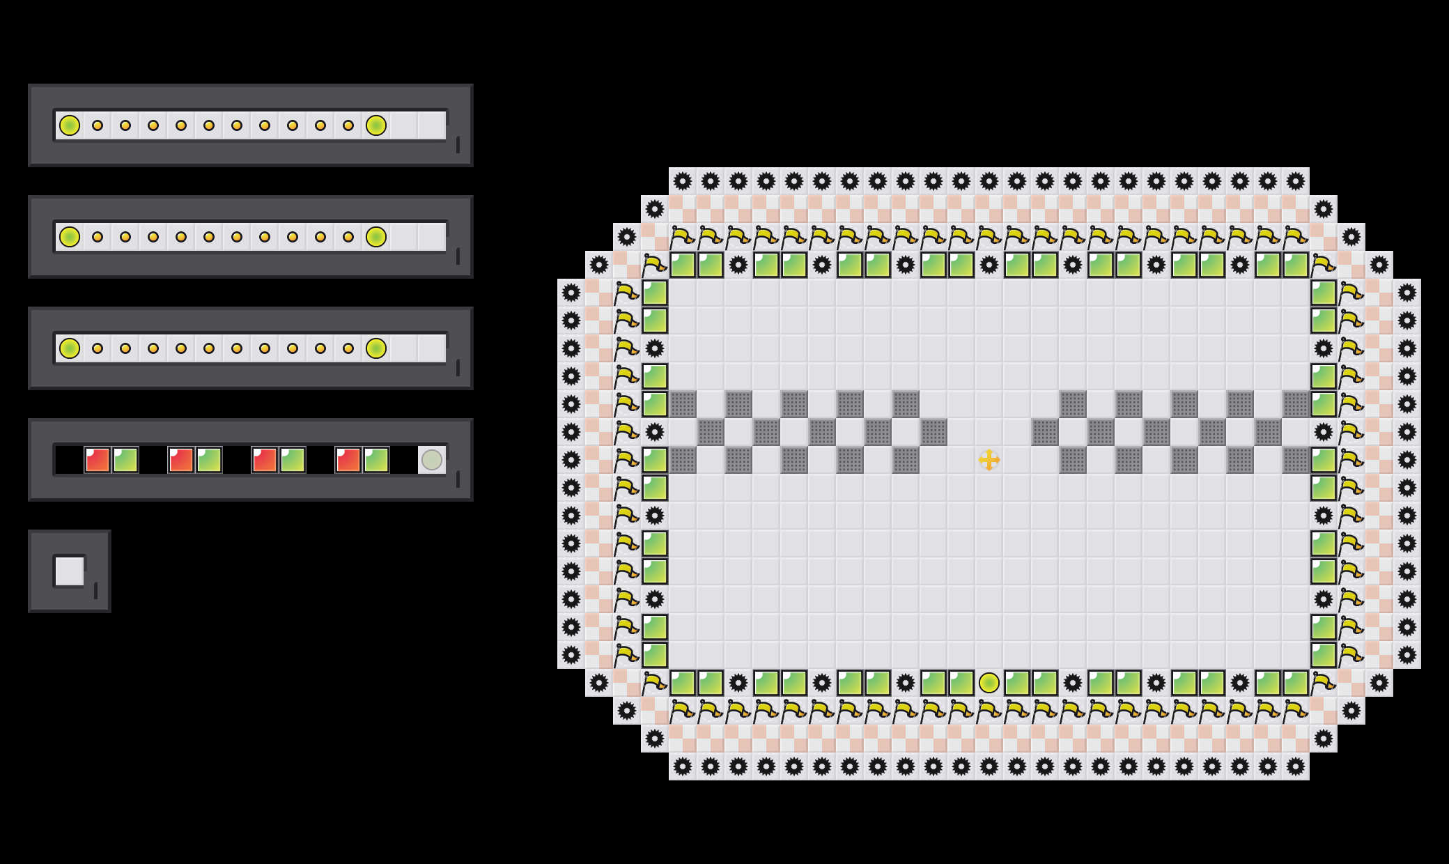Click the gear at the right end of the bottom pink checkered row
This screenshot has width=1449, height=864.
(x=1324, y=739)
